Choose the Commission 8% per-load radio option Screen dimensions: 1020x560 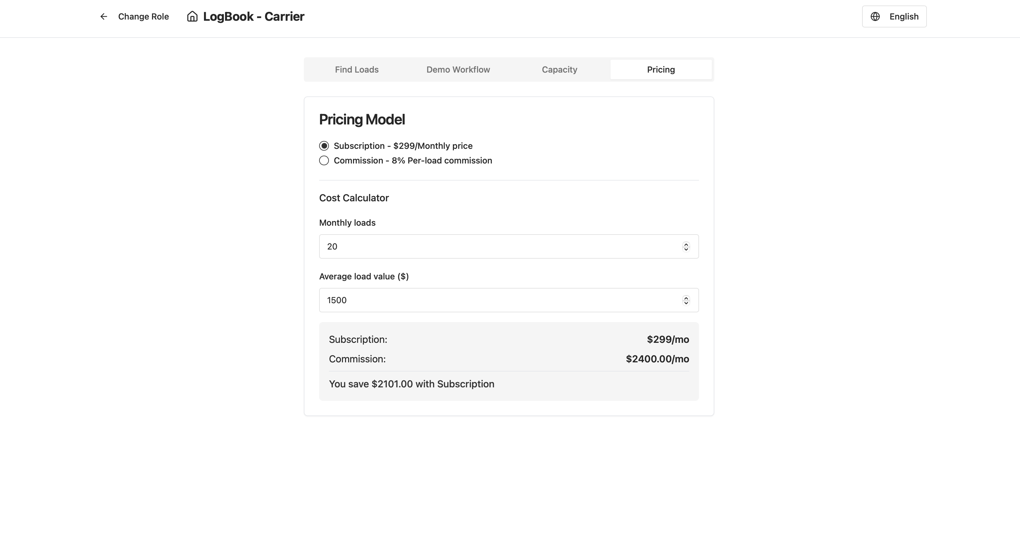pyautogui.click(x=324, y=160)
